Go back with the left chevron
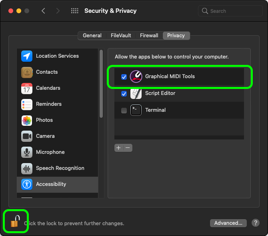The image size is (268, 236). coord(43,11)
